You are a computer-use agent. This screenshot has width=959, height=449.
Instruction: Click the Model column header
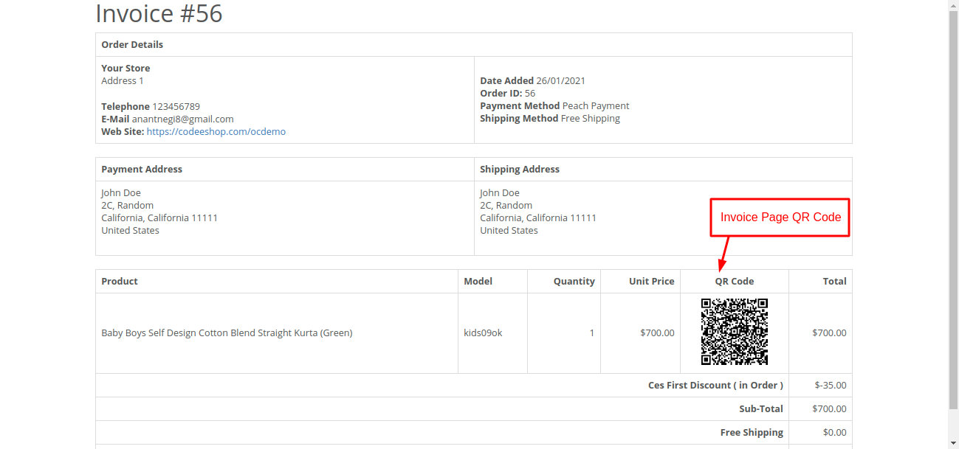[x=478, y=282]
